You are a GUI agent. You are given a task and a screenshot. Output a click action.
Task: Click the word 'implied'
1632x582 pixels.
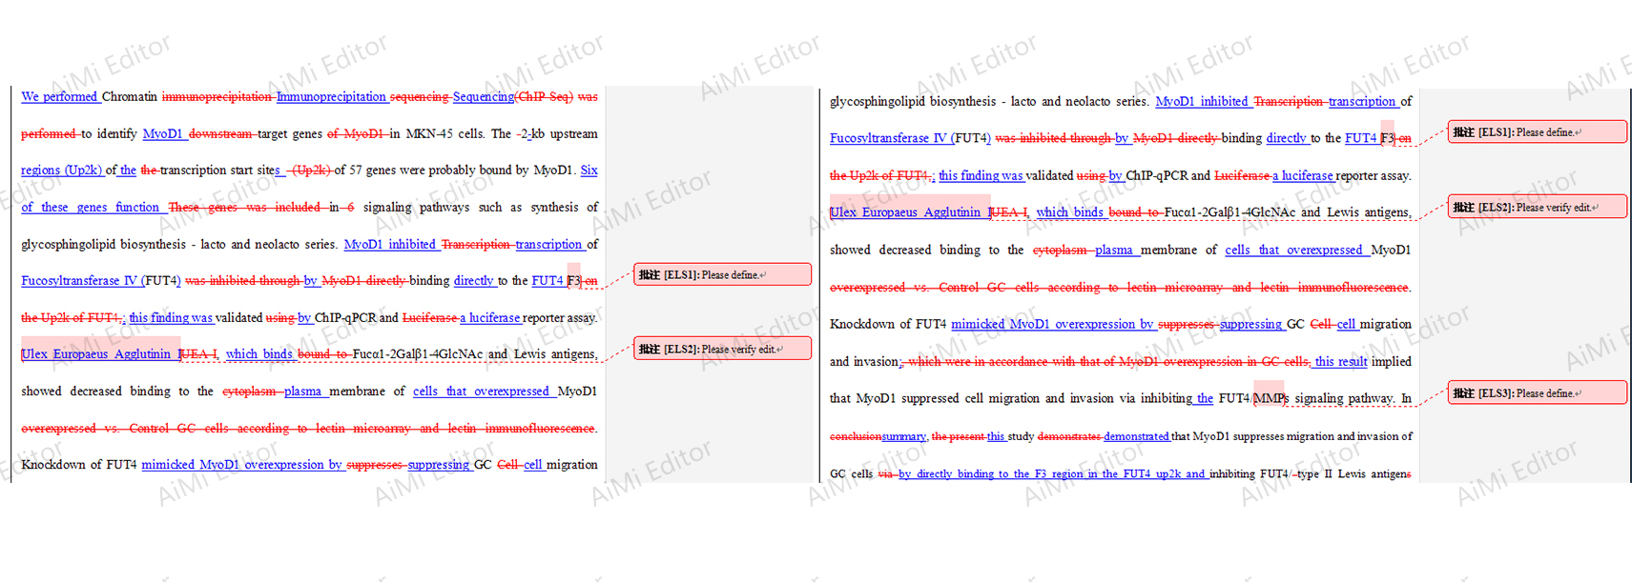(x=1392, y=361)
